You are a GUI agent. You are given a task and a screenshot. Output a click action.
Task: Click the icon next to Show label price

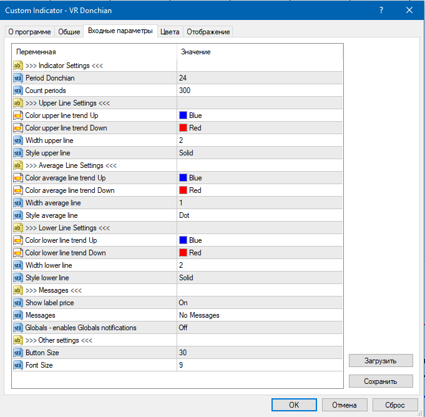[x=17, y=303]
